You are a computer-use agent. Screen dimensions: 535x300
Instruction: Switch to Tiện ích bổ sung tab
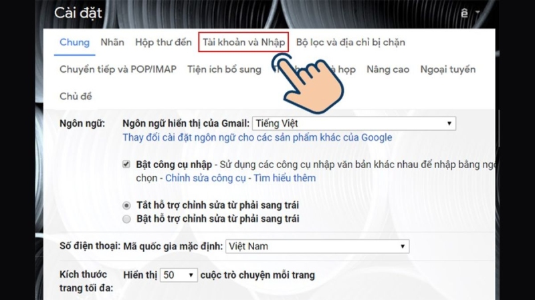pos(224,69)
